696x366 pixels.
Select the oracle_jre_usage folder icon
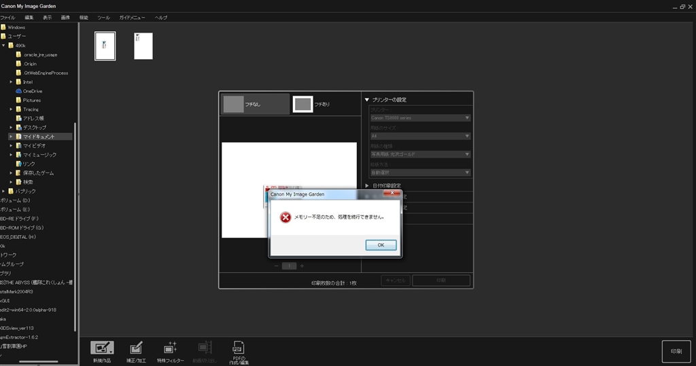[x=18, y=54]
